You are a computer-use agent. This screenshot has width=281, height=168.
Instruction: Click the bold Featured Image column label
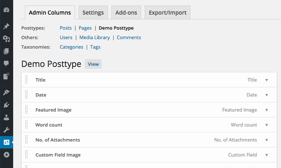[53, 110]
